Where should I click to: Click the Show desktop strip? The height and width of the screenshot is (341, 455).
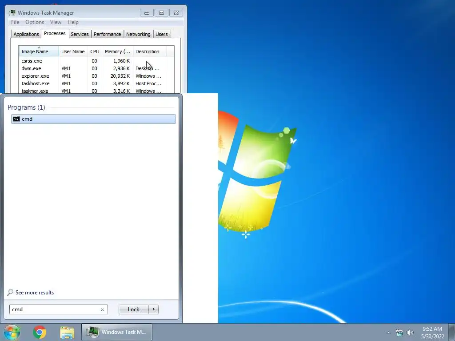tap(452, 332)
